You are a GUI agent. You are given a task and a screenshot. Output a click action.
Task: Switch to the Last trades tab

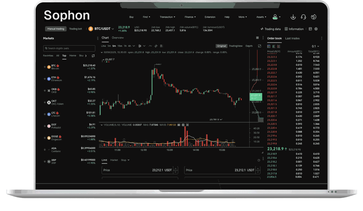point(292,38)
